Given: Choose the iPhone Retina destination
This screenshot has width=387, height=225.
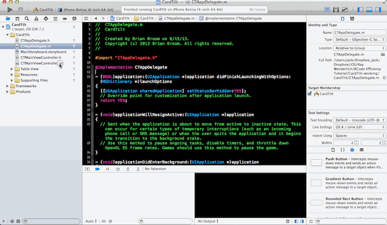Looking at the screenshot, I should click(86, 9).
